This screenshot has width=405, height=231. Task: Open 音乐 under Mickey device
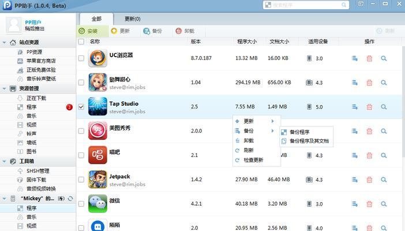(32, 217)
